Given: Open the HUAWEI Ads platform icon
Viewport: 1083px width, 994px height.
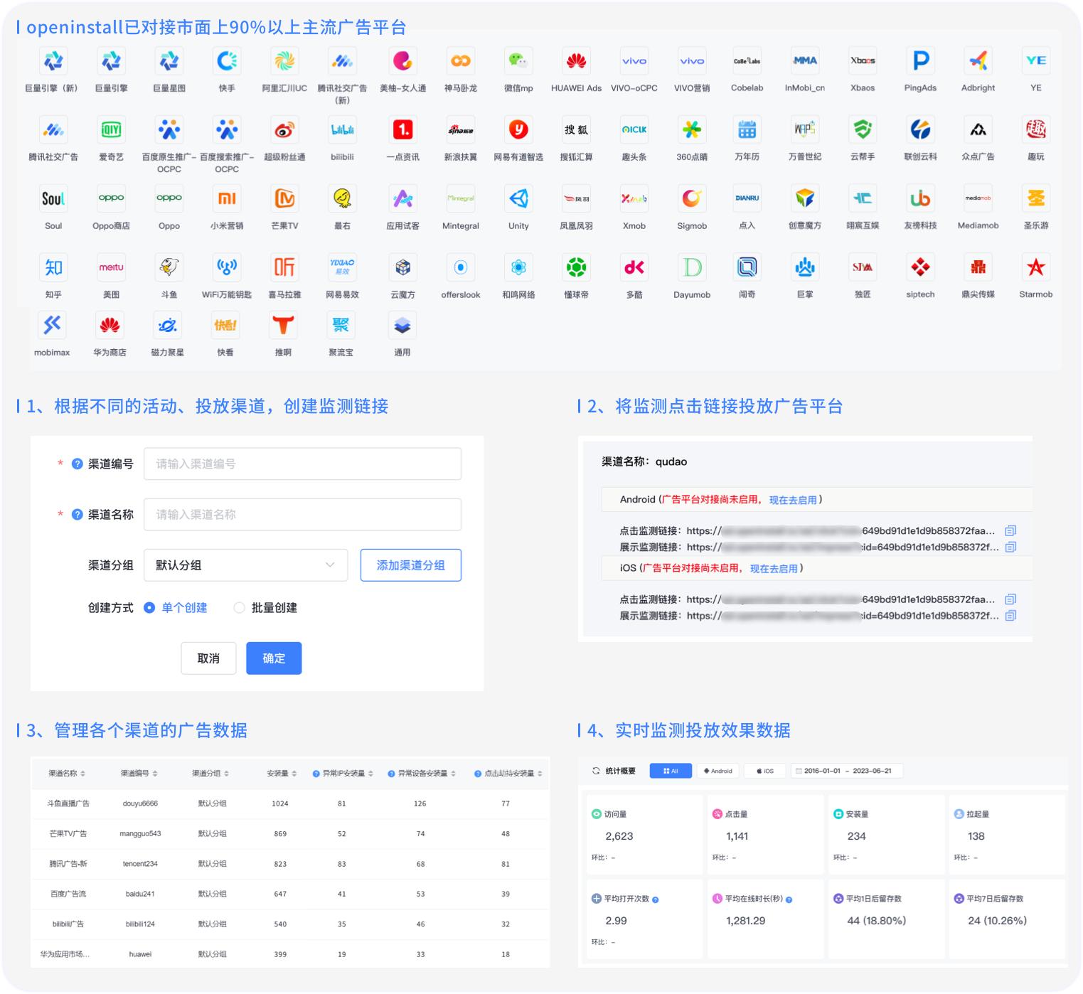Looking at the screenshot, I should 576,61.
